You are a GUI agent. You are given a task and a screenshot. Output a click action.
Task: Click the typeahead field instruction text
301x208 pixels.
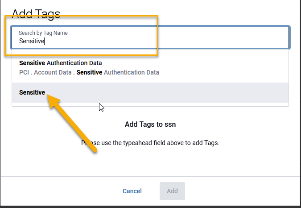click(150, 143)
